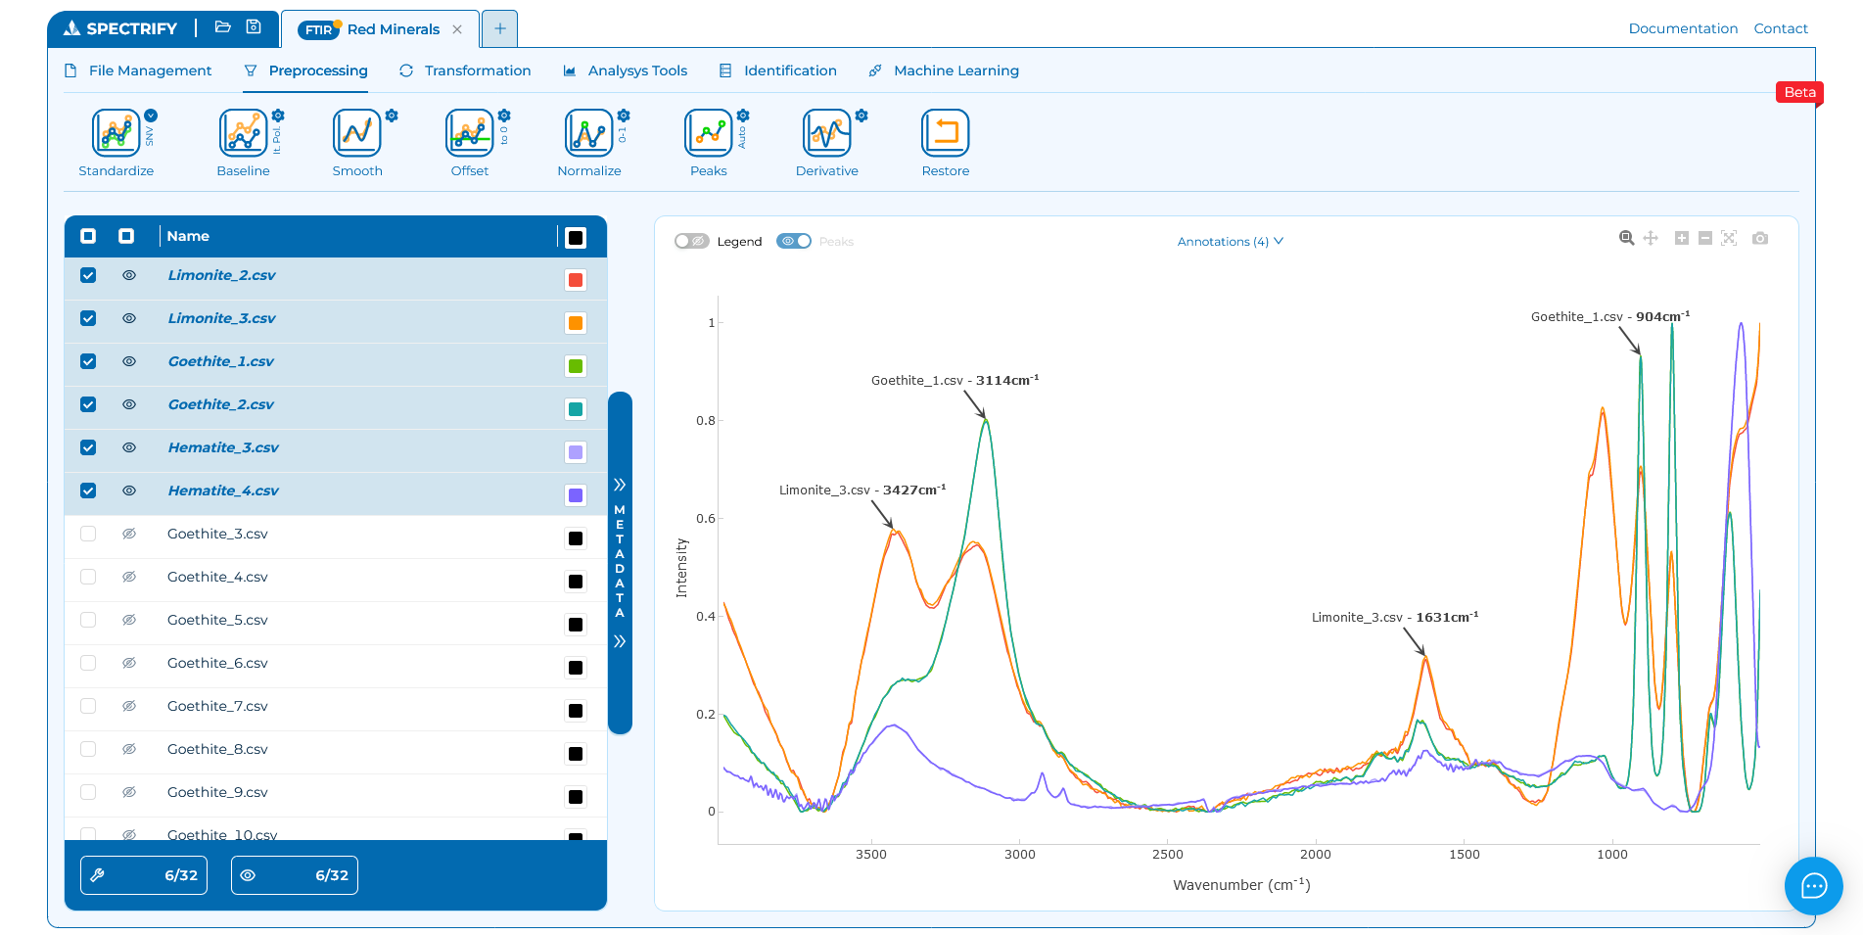Click the zoom tool on the chart toolbar

pos(1625,238)
